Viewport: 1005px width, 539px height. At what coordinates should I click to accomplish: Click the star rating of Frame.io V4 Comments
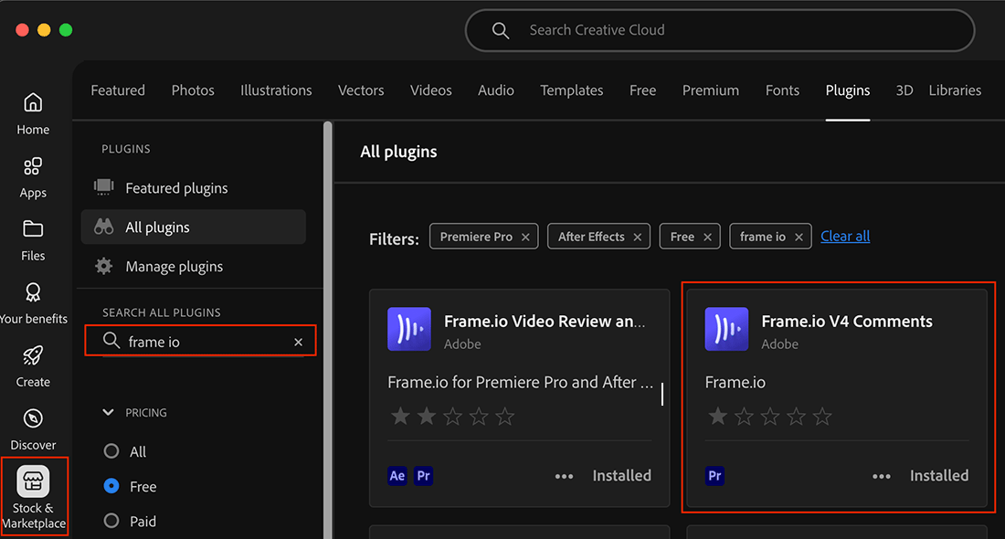770,417
